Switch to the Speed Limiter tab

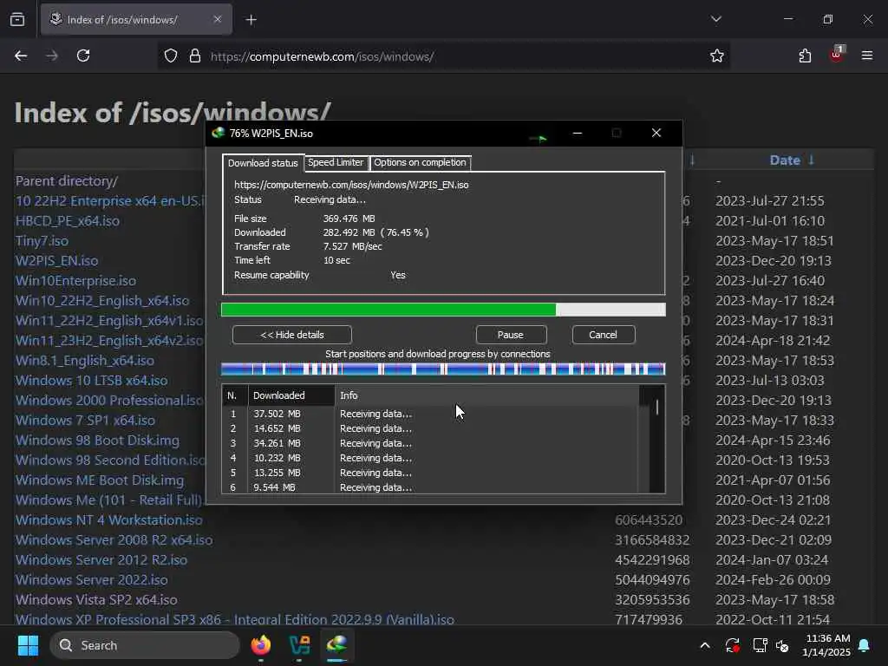pyautogui.click(x=336, y=162)
